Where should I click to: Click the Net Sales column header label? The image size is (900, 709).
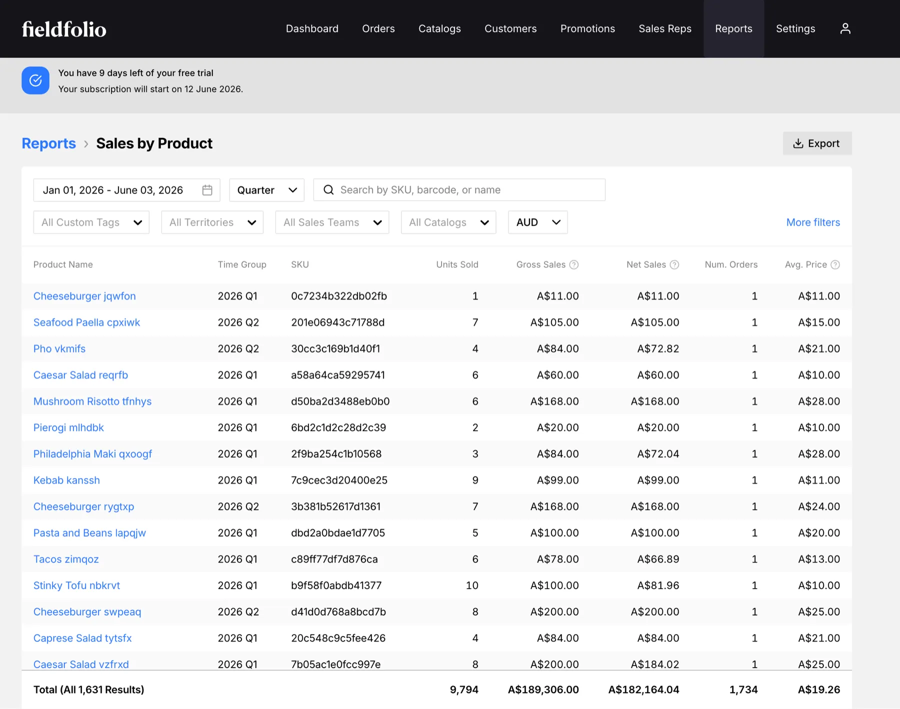(x=646, y=264)
